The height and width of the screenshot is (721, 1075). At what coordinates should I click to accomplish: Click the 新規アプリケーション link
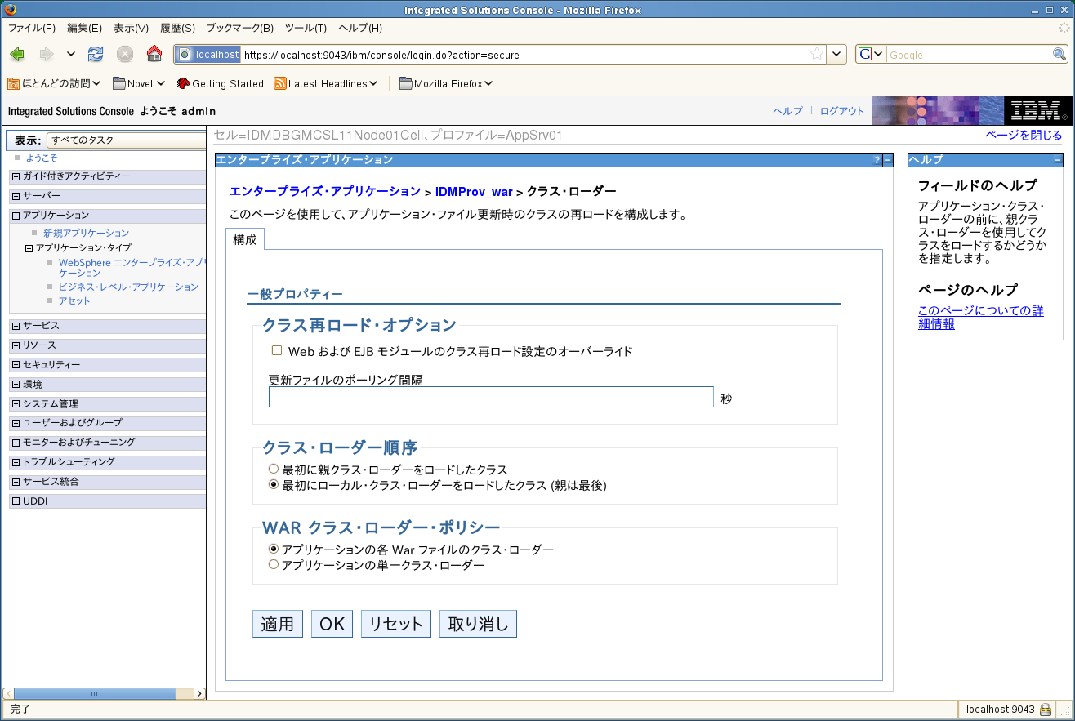86,234
